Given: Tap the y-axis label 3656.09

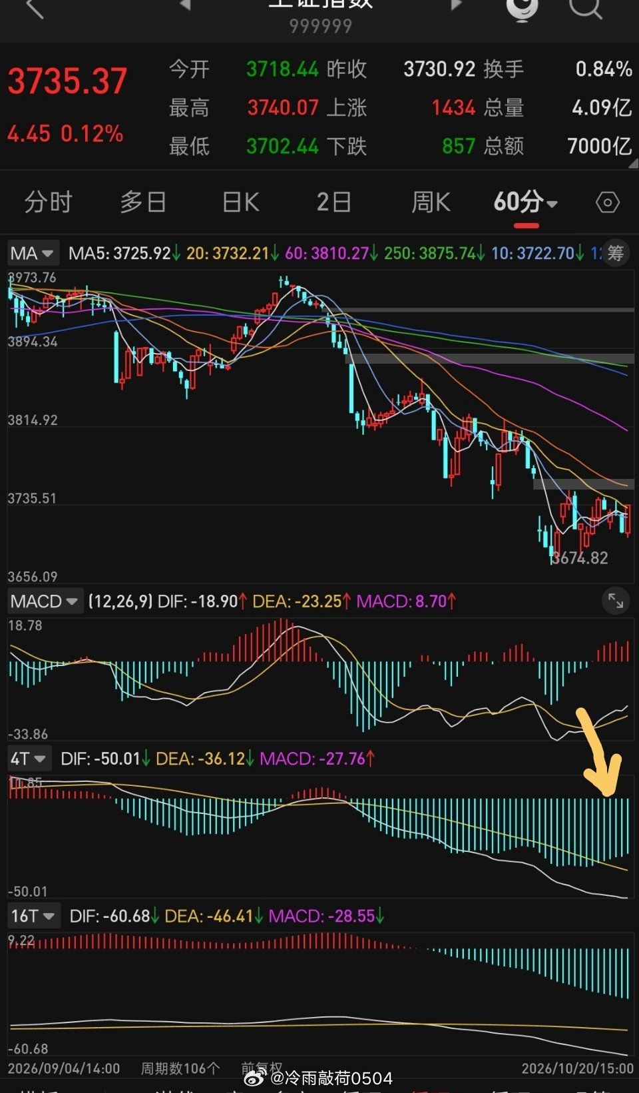Looking at the screenshot, I should [33, 577].
